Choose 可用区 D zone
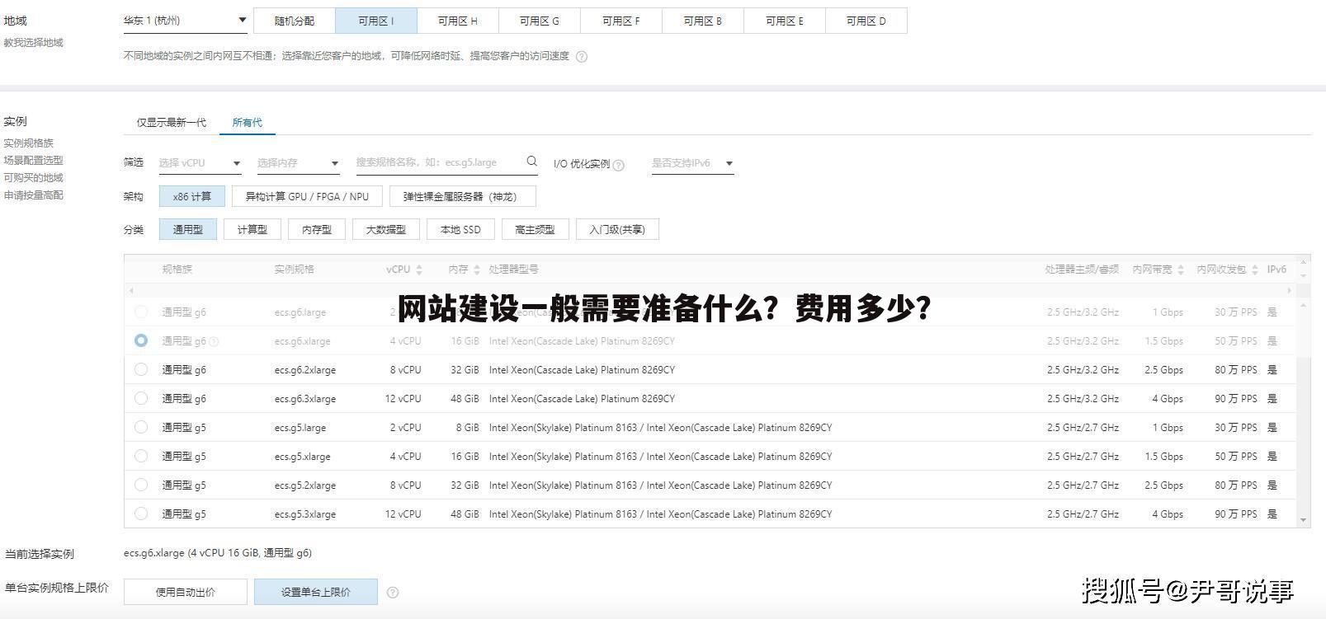The image size is (1326, 619). (866, 21)
